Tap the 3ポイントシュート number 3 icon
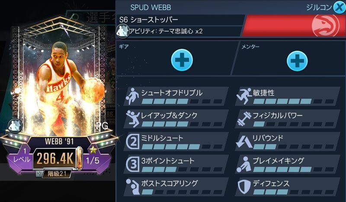The height and width of the screenshot is (202, 346). 133,164
